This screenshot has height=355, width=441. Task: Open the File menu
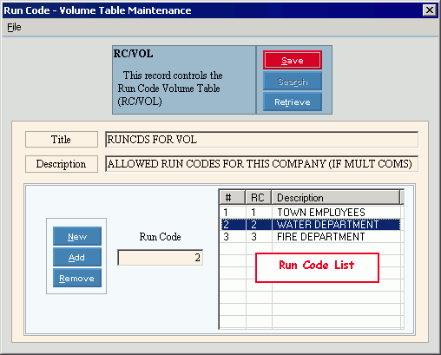[14, 27]
